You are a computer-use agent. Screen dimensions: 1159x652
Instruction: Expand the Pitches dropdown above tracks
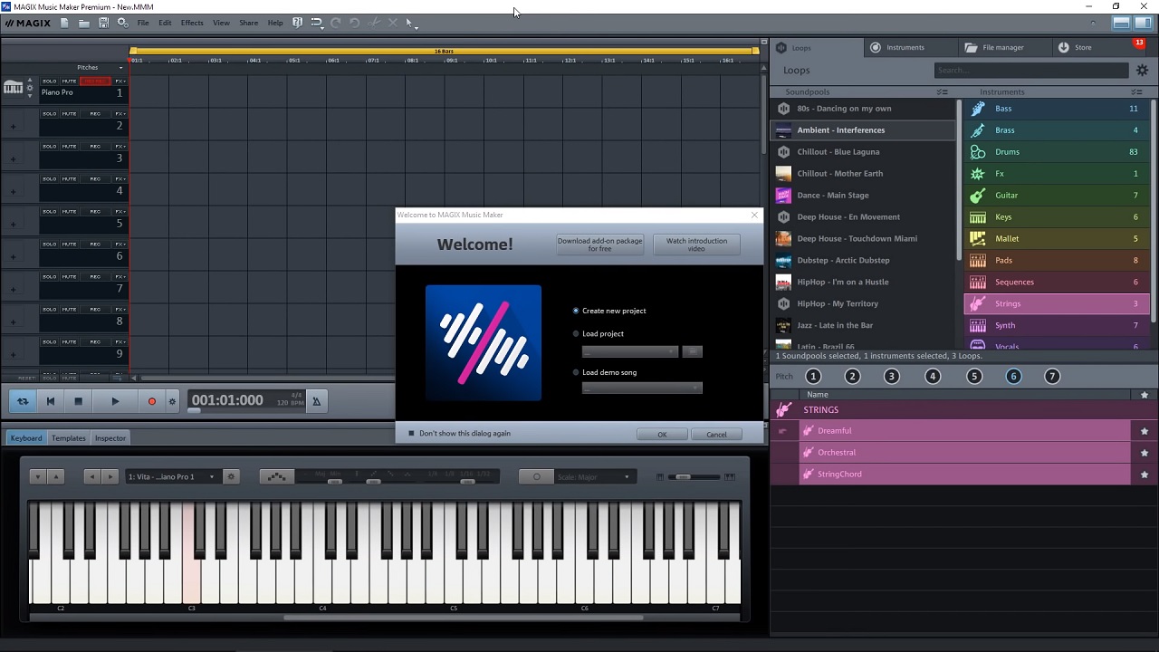[x=100, y=67]
